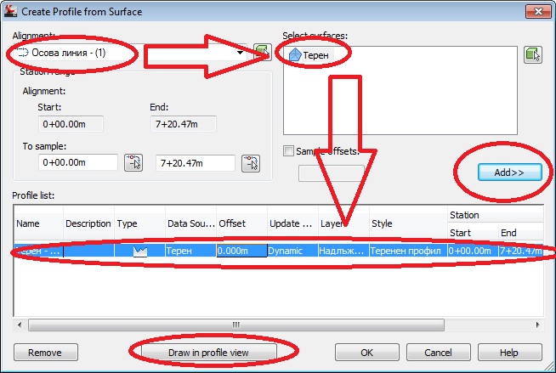556x373 pixels.
Task: Click the Style column header
Action: pyautogui.click(x=408, y=223)
